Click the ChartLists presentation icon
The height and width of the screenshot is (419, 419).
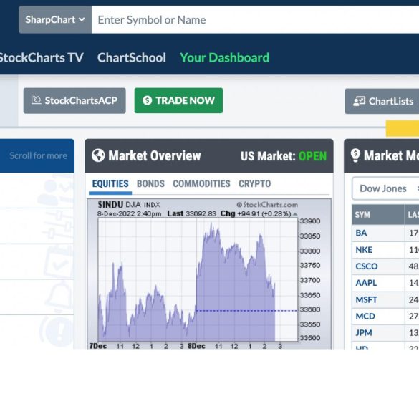pos(359,101)
